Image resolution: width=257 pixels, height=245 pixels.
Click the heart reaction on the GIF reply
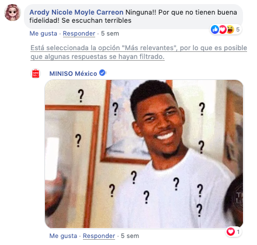point(231,232)
